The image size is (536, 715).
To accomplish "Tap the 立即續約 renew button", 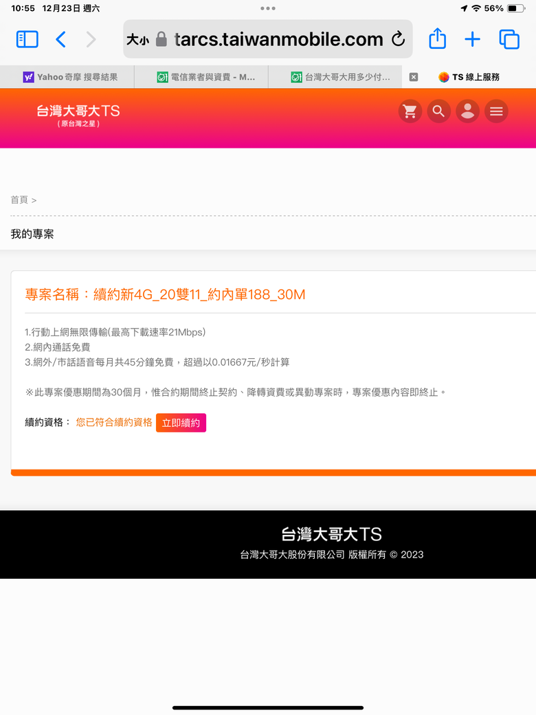I will pyautogui.click(x=181, y=423).
